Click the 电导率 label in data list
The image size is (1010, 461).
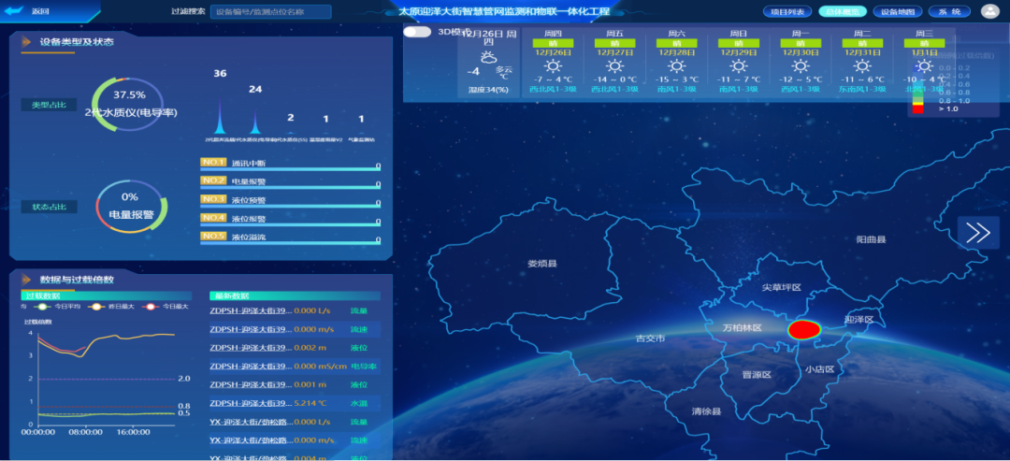point(364,367)
